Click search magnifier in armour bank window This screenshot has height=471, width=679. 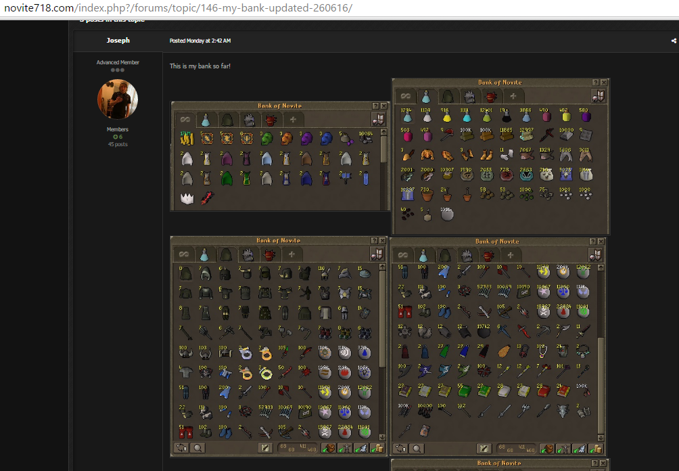[197, 448]
